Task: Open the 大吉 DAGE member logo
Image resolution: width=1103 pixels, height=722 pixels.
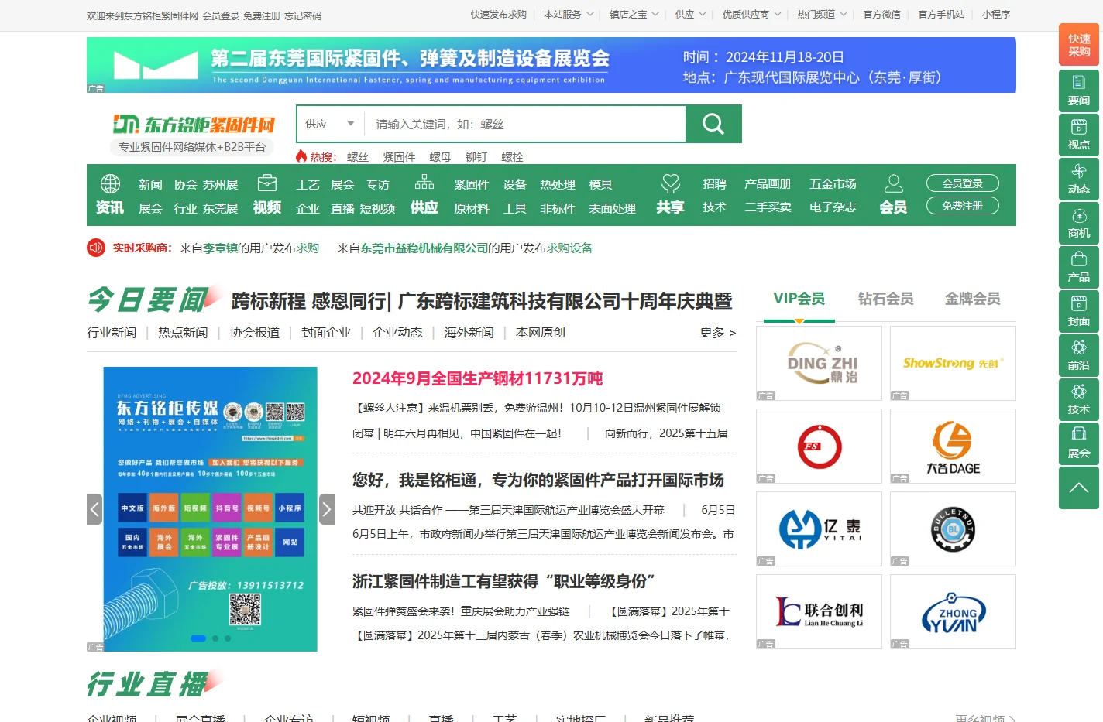Action: (x=953, y=446)
